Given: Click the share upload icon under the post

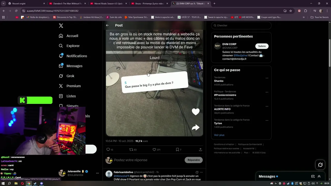Looking at the screenshot, I should pos(200,150).
